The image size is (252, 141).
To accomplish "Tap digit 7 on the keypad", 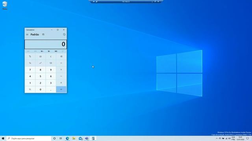I will pos(30,70).
